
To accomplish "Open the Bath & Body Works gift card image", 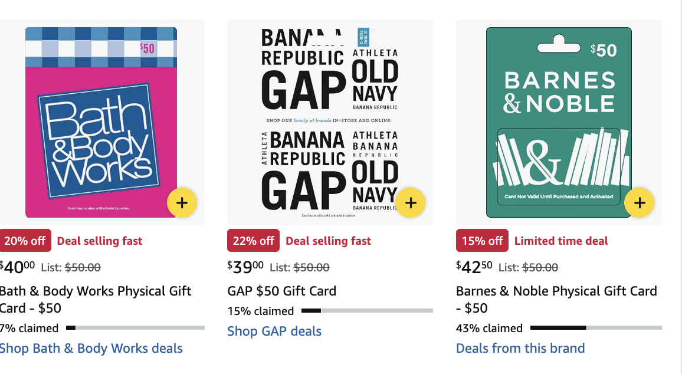I will (101, 122).
